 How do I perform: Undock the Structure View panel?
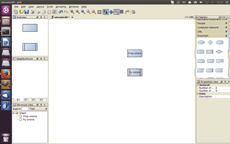click(x=37, y=105)
